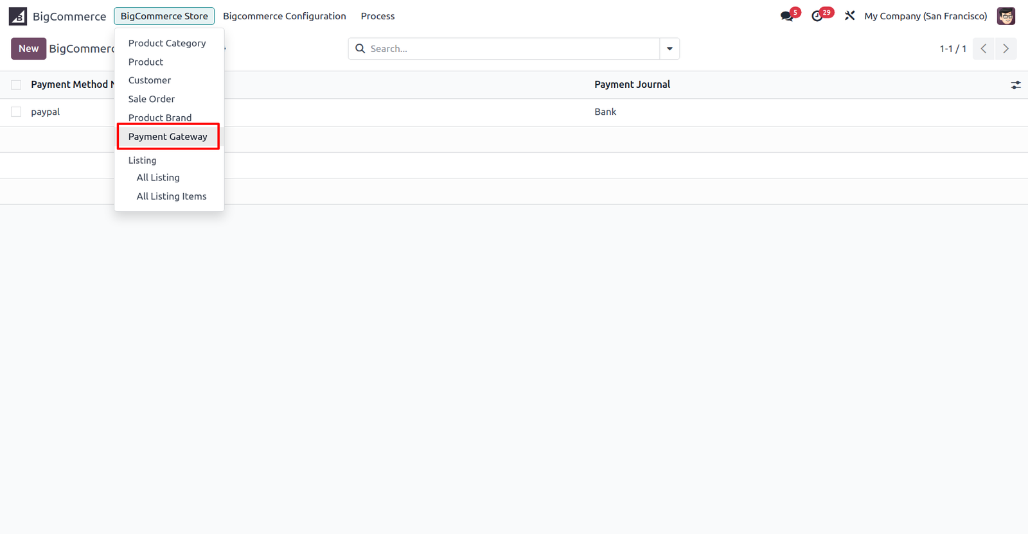Open the activities clock icon
This screenshot has height=534, width=1028.
point(817,16)
